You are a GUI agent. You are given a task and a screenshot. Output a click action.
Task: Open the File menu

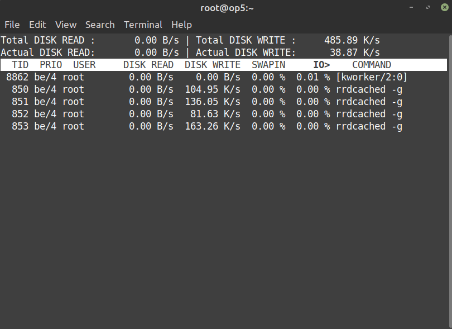(12, 25)
